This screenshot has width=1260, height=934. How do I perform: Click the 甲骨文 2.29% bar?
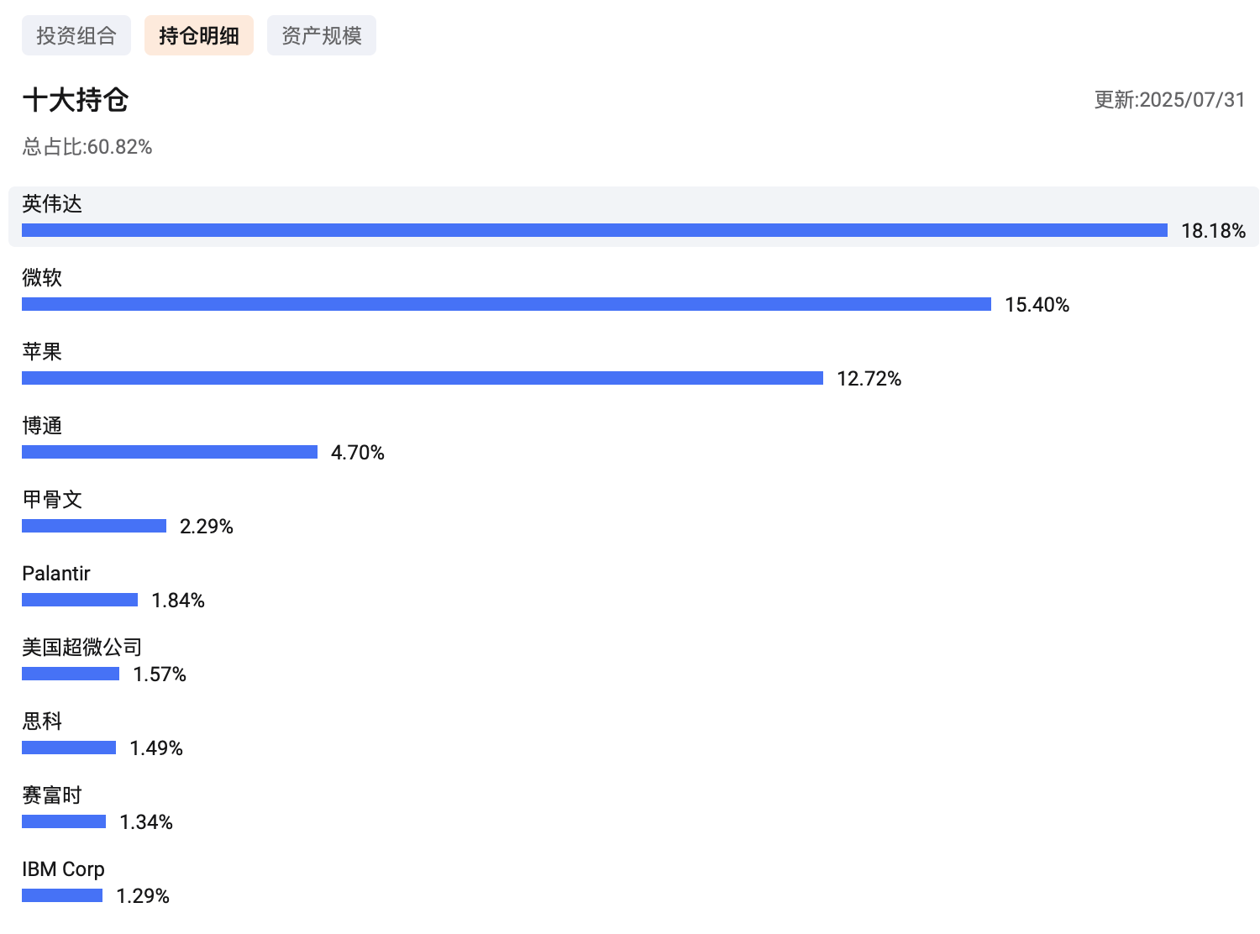click(94, 526)
